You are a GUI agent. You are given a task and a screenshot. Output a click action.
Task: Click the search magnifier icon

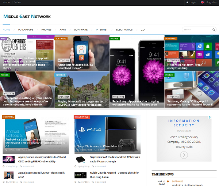click(x=214, y=29)
